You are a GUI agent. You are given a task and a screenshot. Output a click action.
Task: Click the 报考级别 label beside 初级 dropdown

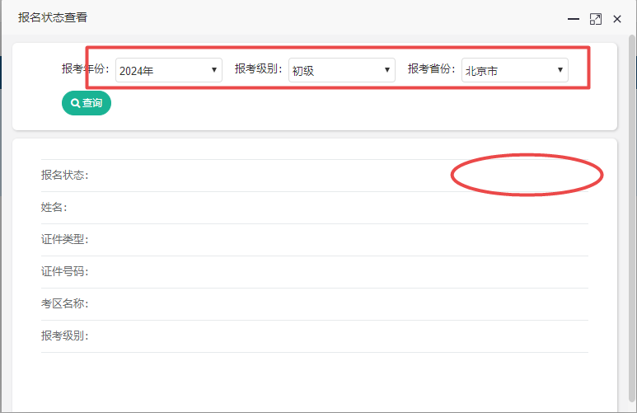259,69
